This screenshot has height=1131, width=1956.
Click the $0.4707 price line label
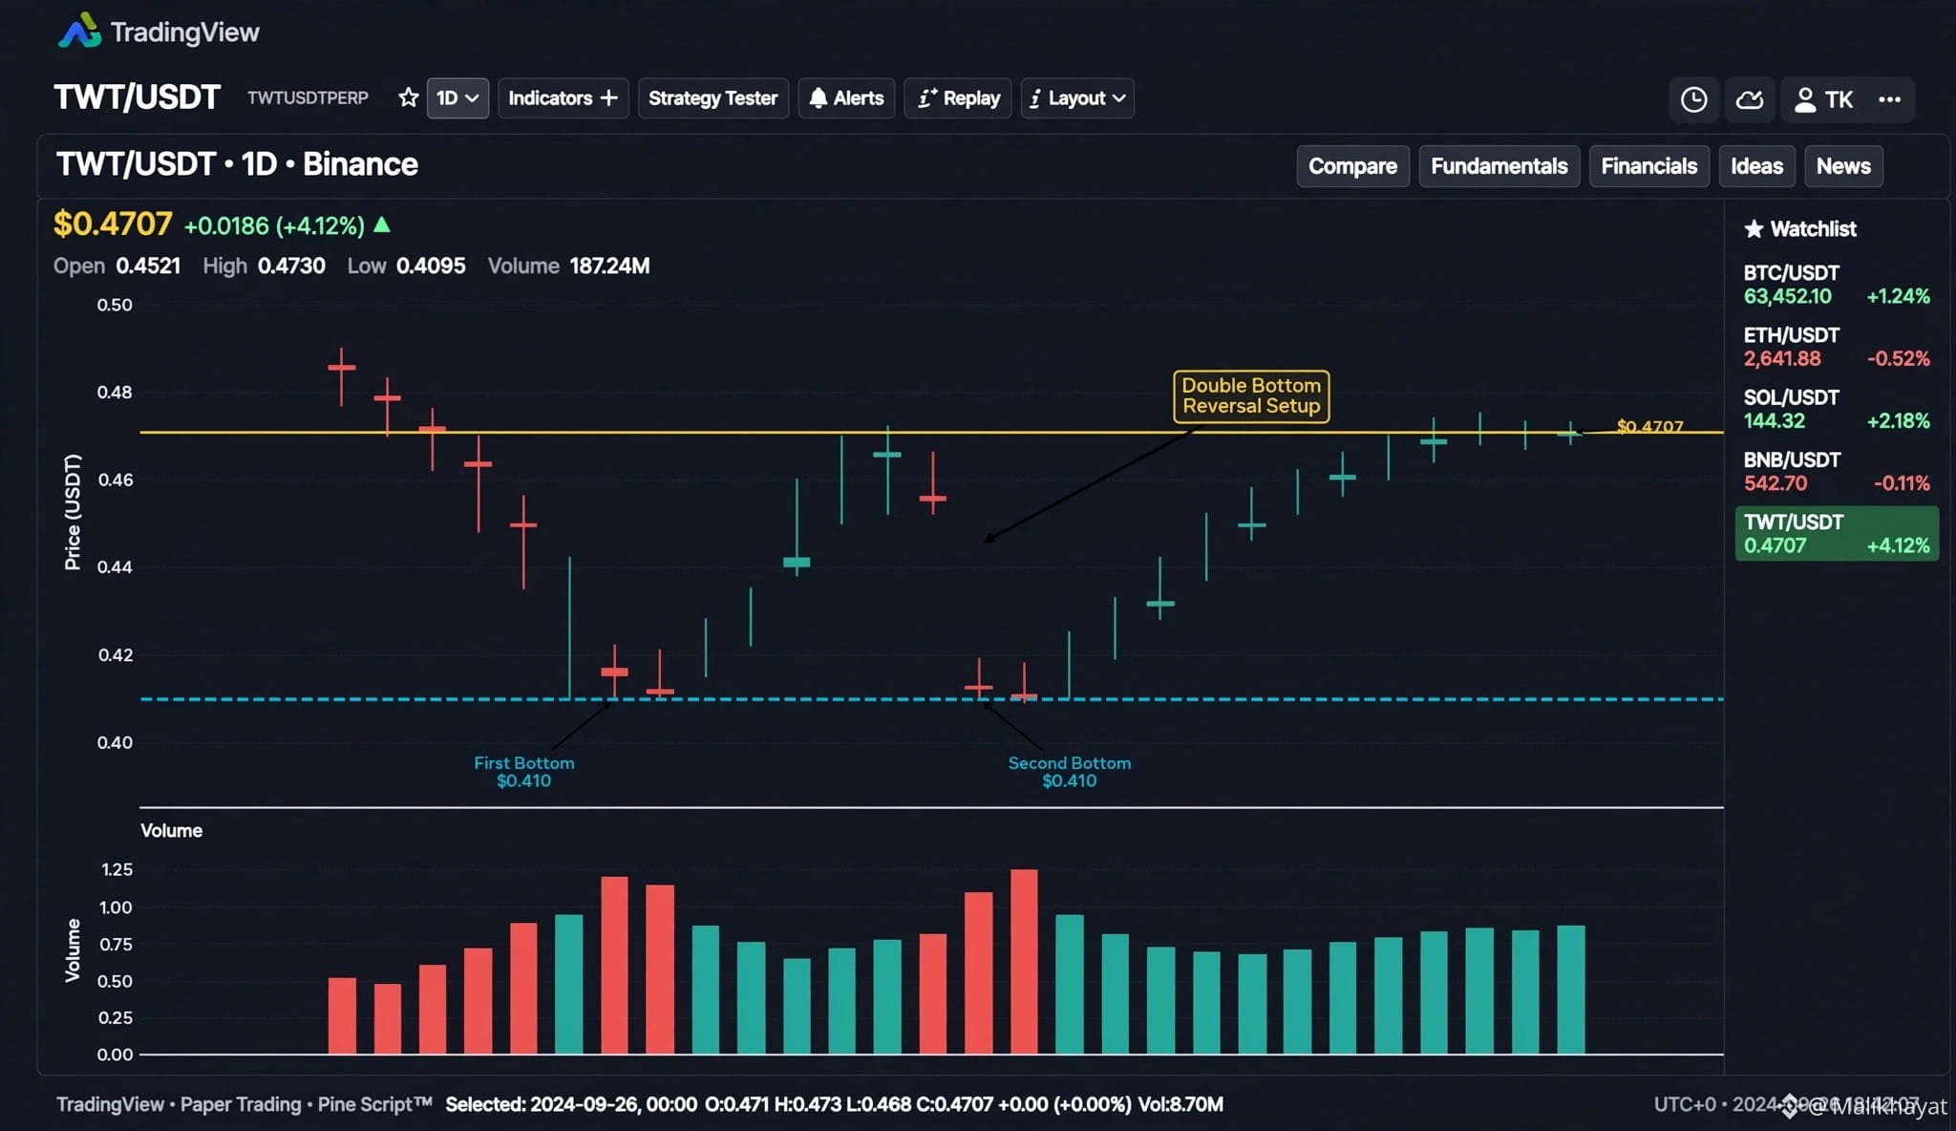pyautogui.click(x=1649, y=426)
